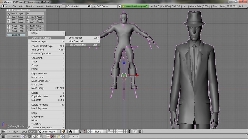Collapse the 3D view header menus arrow
The image size is (248, 139).
9,132
